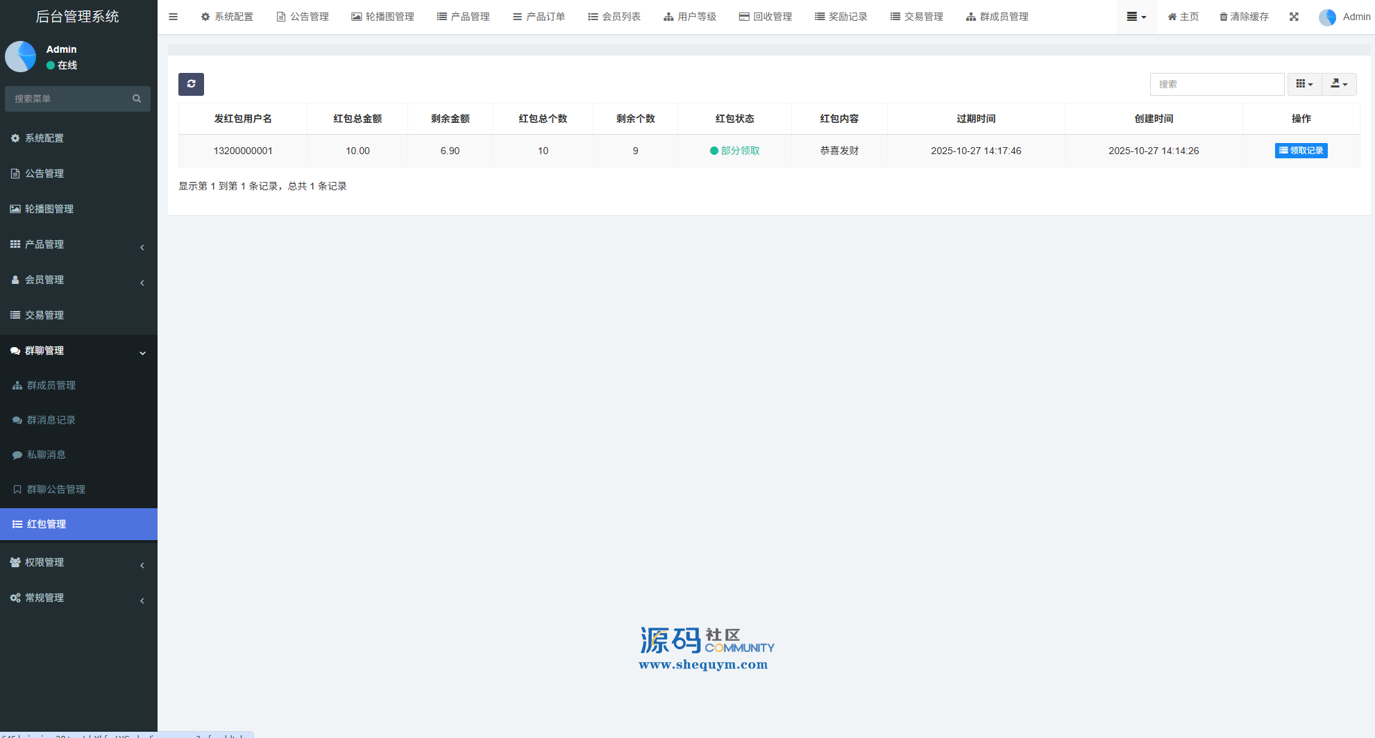The image size is (1375, 738).
Task: Open the column visibility dropdown
Action: coord(1304,84)
